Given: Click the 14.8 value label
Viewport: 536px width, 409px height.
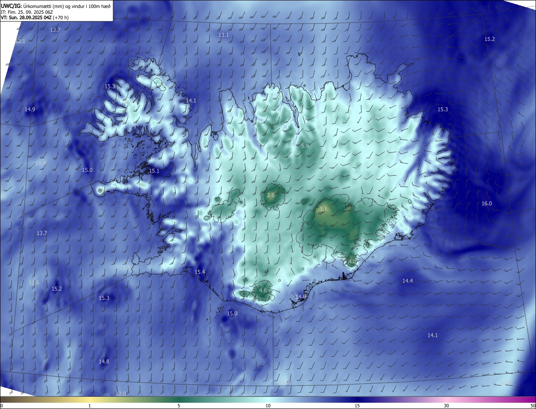Looking at the screenshot, I should tap(104, 362).
